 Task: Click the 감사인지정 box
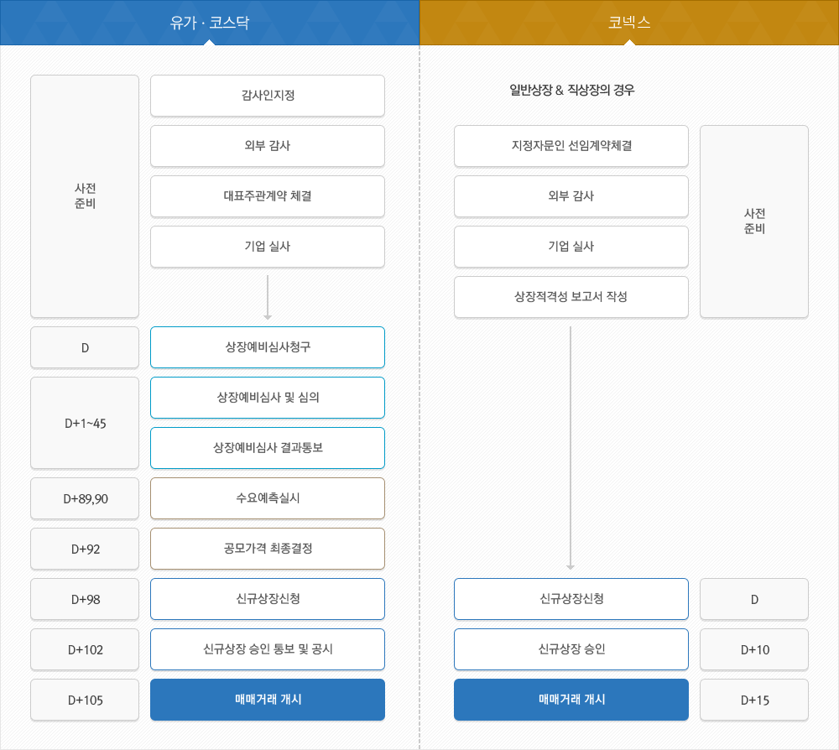point(268,96)
